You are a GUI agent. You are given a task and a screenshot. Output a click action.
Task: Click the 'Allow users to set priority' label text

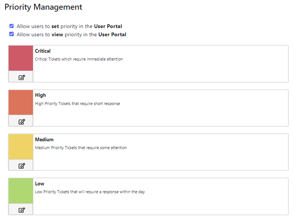click(69, 26)
